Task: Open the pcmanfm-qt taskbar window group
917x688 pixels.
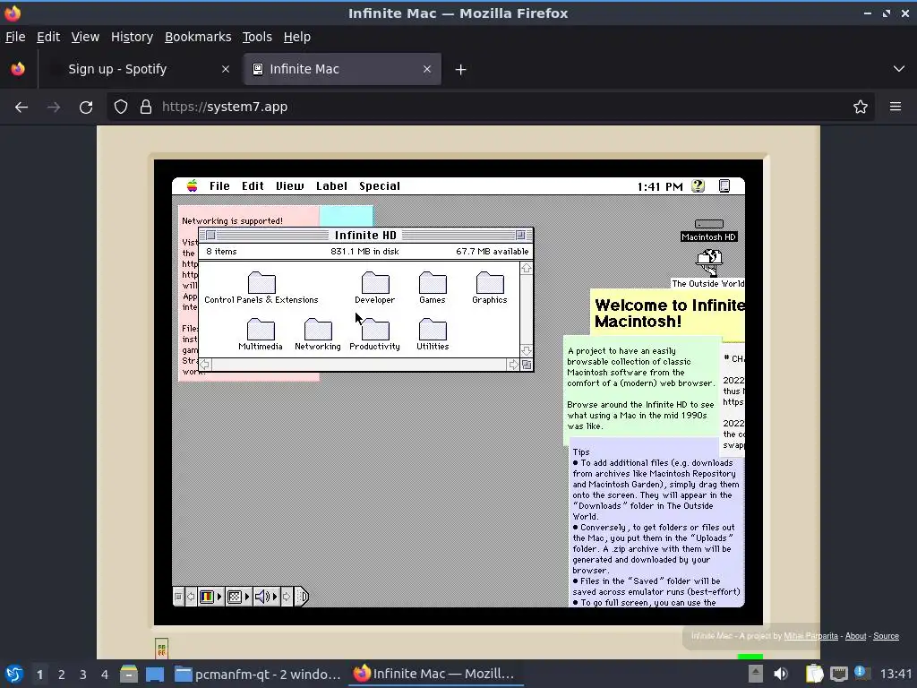Action: (258, 675)
